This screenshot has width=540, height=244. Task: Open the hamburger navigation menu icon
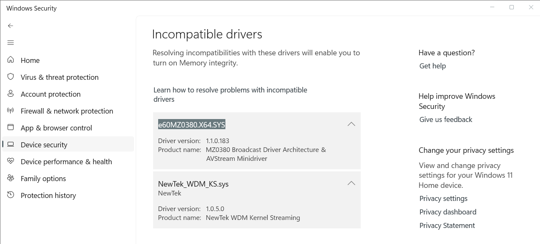11,43
